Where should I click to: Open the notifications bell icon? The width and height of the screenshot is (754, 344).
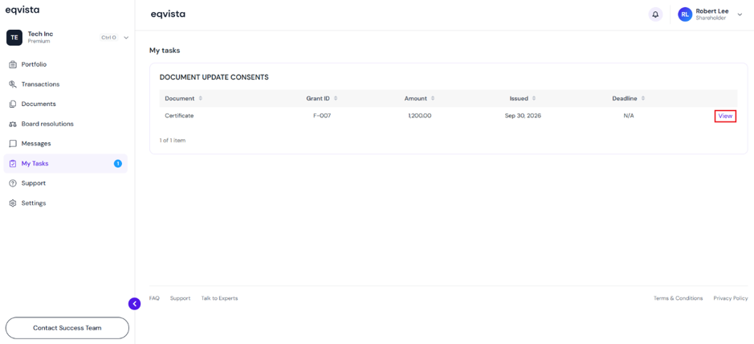click(x=655, y=14)
